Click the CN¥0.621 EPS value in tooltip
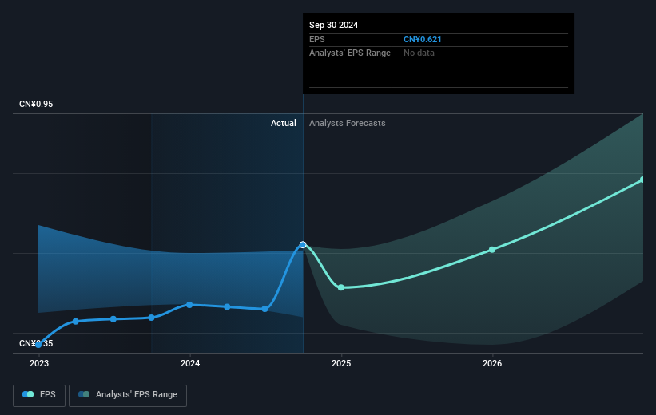The height and width of the screenshot is (415, 656). point(422,39)
